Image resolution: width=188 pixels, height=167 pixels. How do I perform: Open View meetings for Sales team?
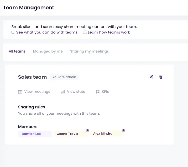37,92
